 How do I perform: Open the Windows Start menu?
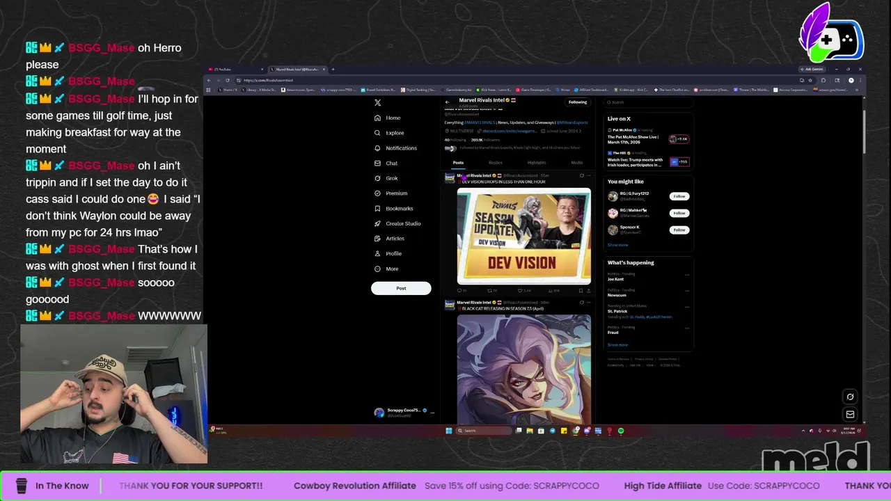pyautogui.click(x=449, y=431)
